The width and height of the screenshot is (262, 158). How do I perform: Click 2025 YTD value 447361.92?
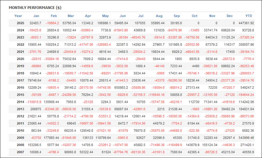246,23
